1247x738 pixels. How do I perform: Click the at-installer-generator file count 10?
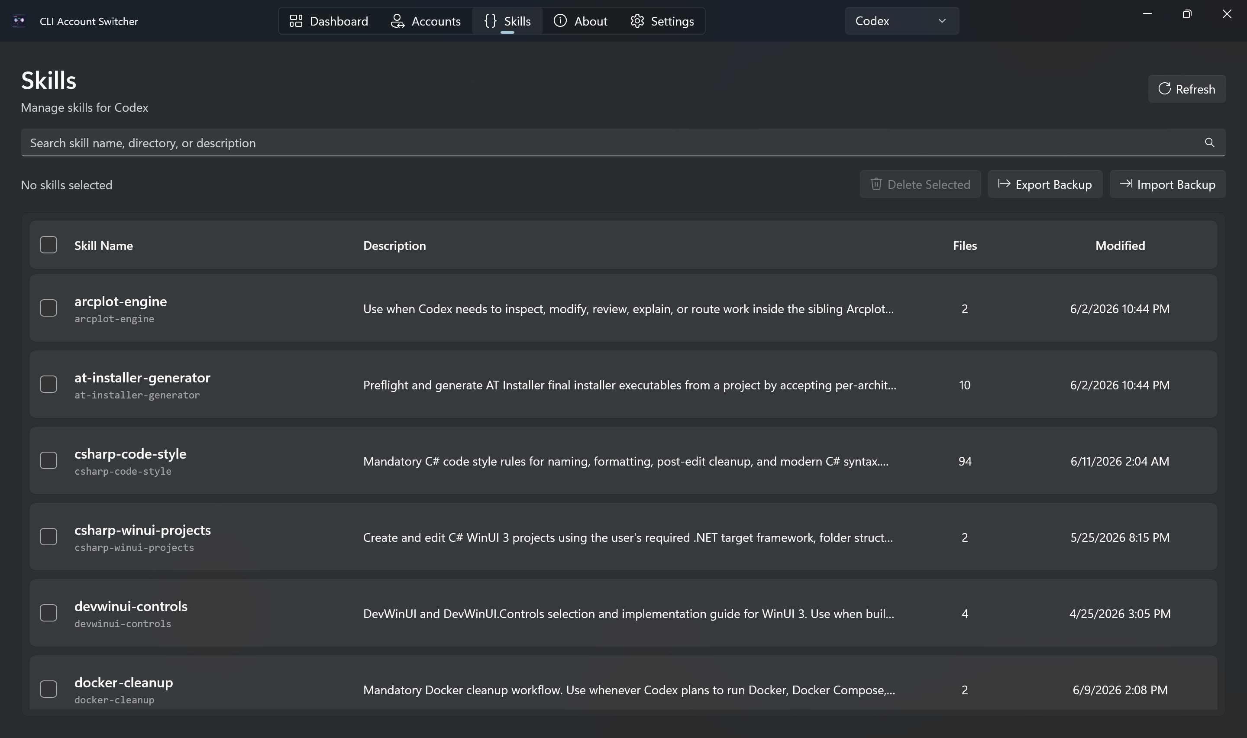point(965,385)
